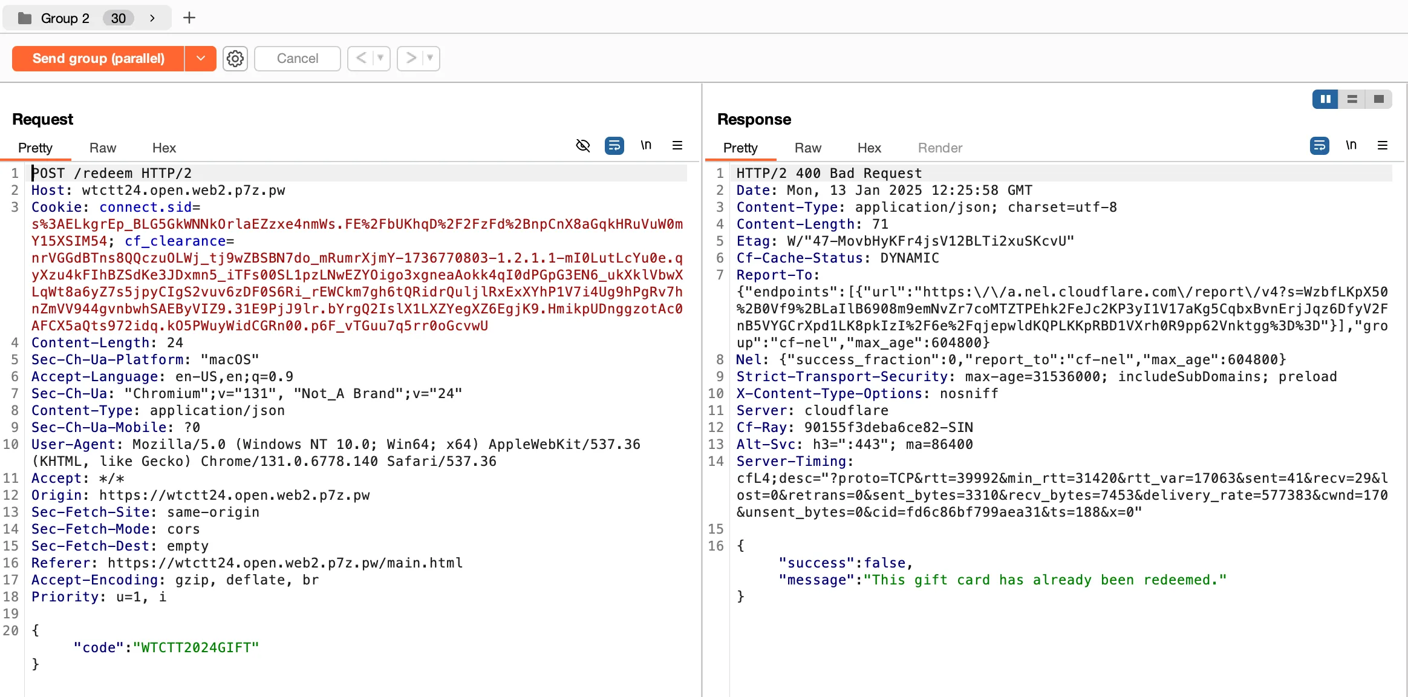1408x697 pixels.
Task: Toggle line wrap icon in Request panel
Action: click(x=614, y=145)
